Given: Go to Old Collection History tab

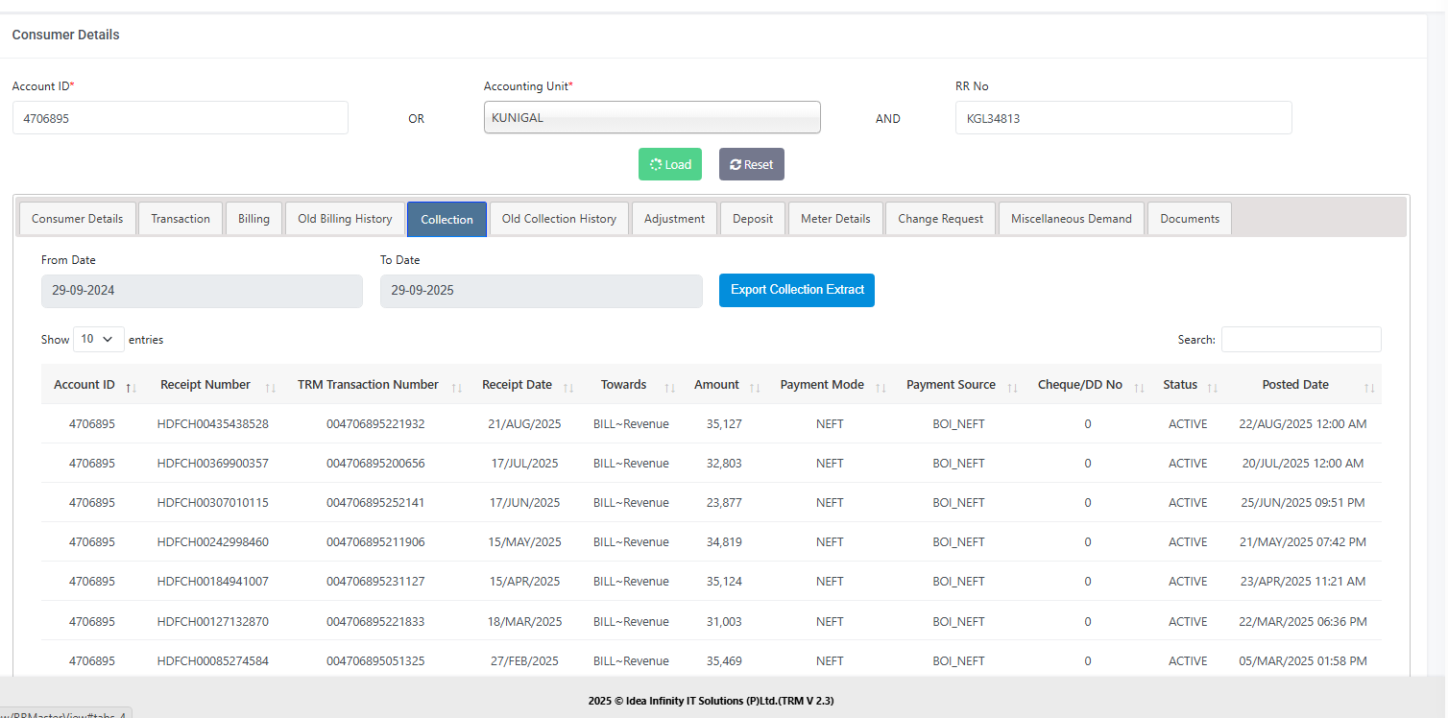Looking at the screenshot, I should 559,219.
